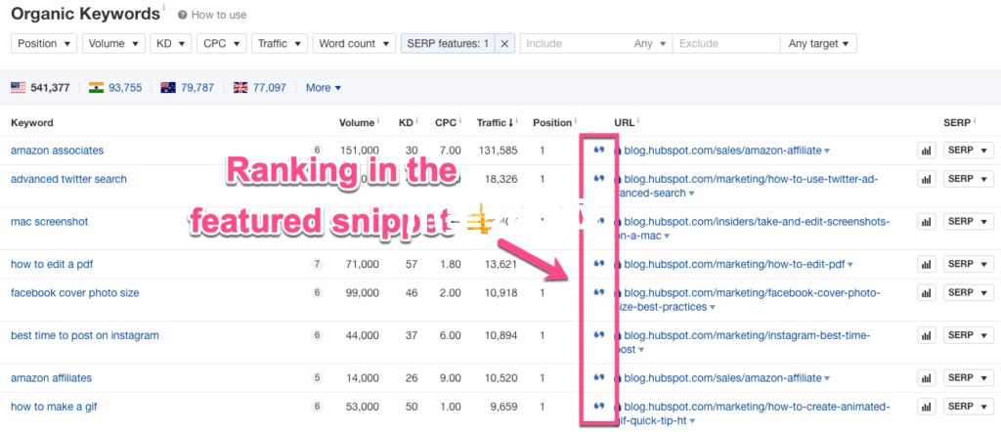Open the Any target dropdown
The width and height of the screenshot is (1001, 432).
point(818,43)
